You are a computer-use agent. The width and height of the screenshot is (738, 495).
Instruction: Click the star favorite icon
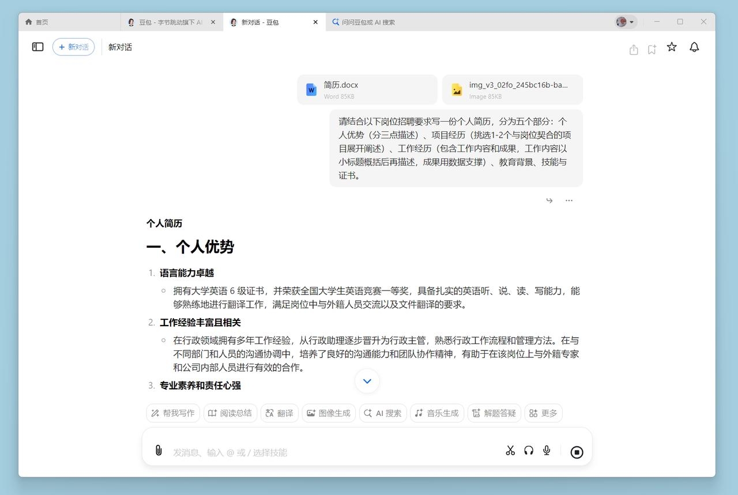[x=672, y=47]
